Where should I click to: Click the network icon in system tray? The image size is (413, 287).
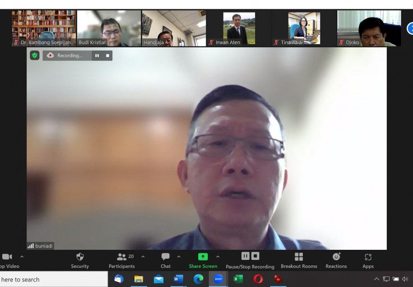point(386,279)
